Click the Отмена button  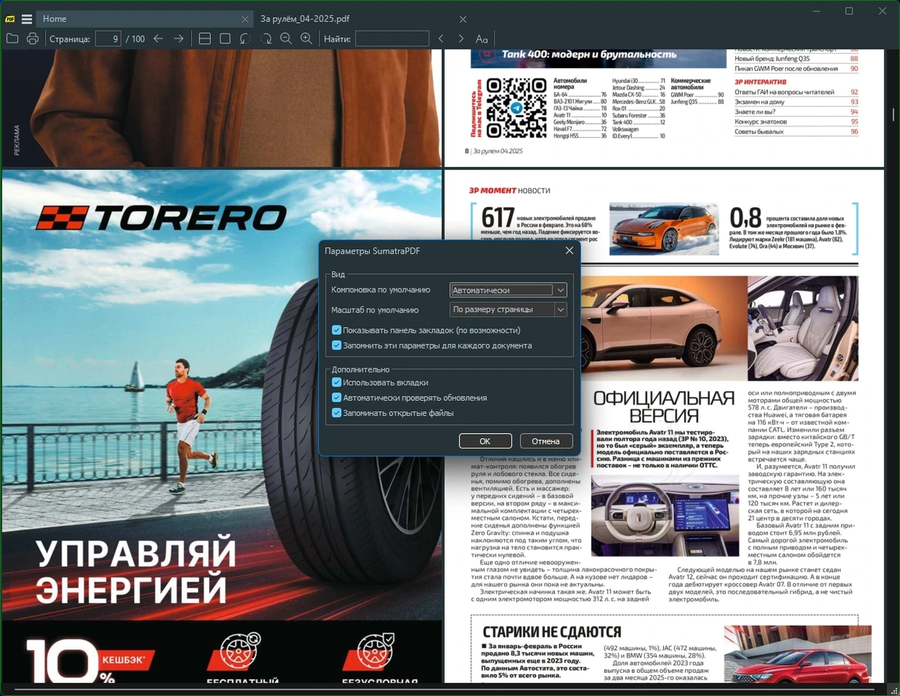[x=546, y=441]
